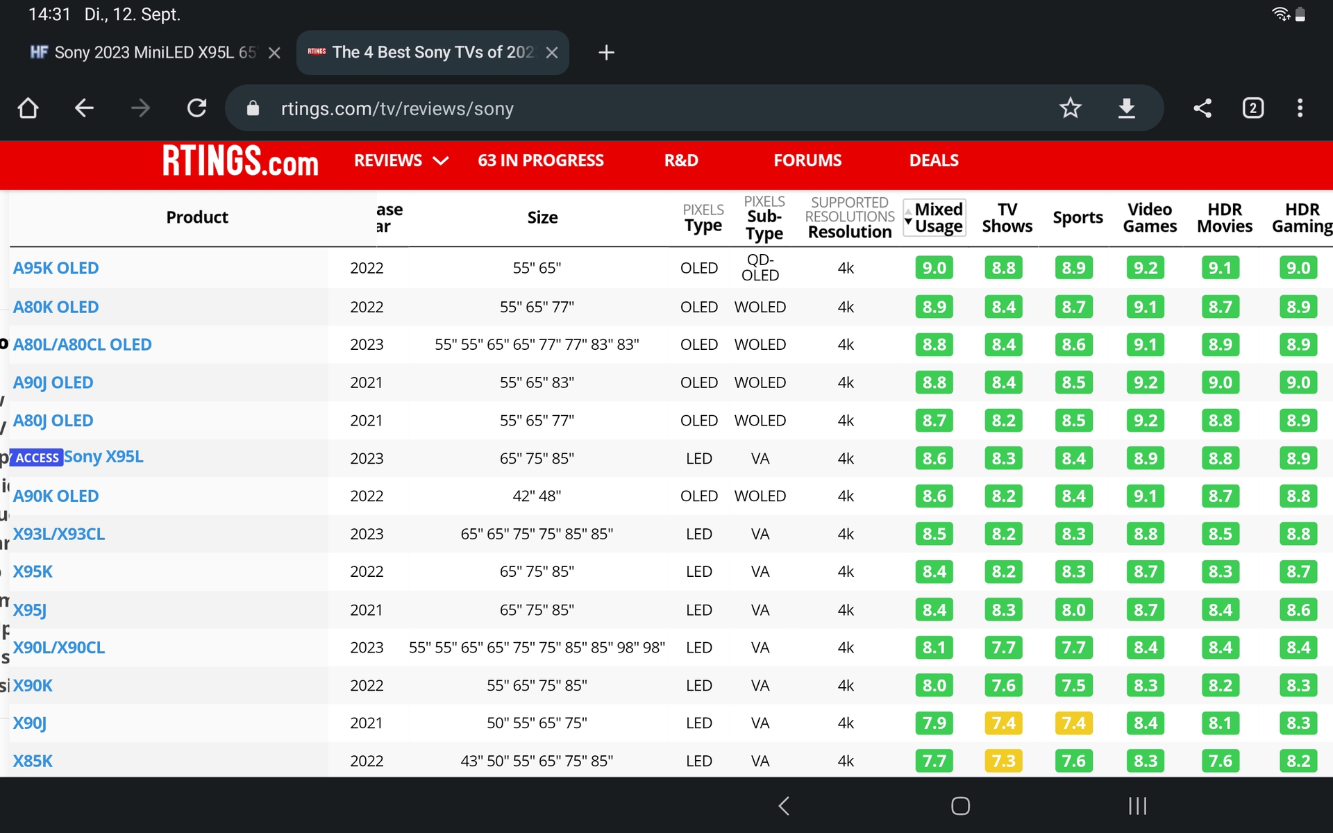Click the RTINGS.com logo
Screen dimensions: 1333x833
[x=240, y=161]
